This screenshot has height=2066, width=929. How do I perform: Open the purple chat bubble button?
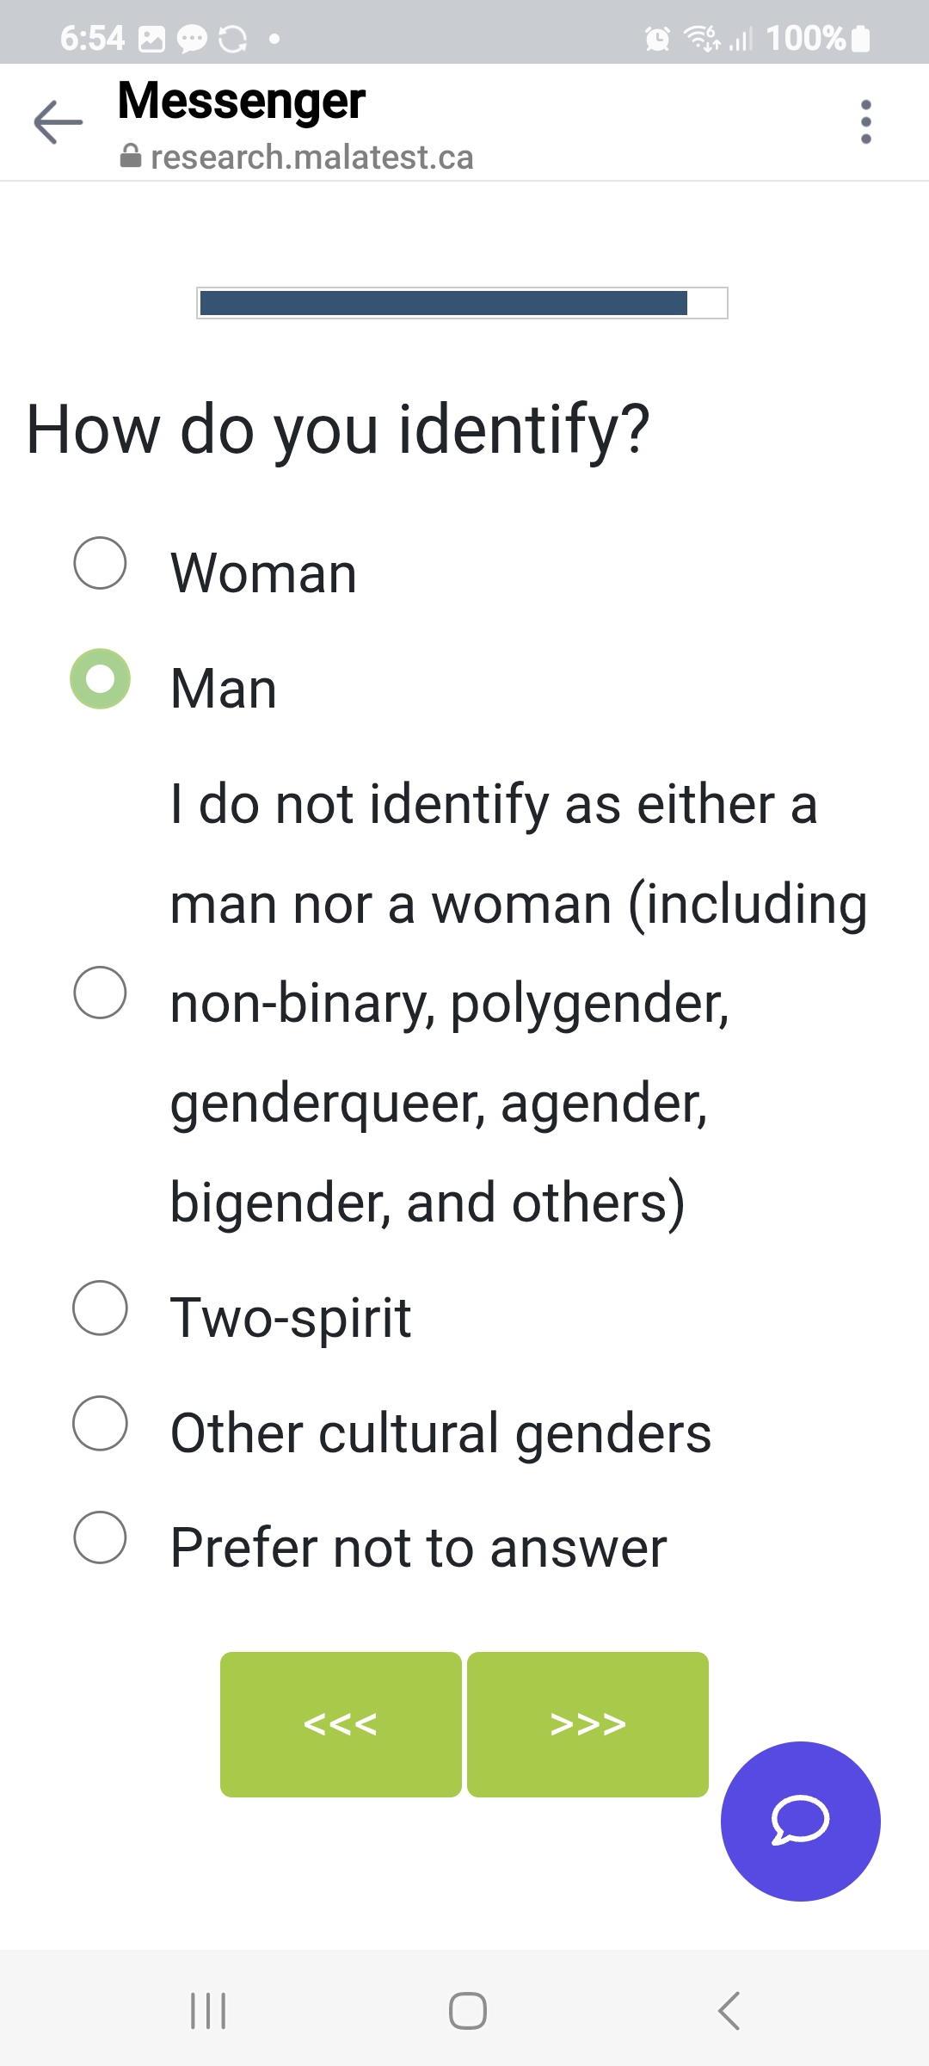point(800,1821)
